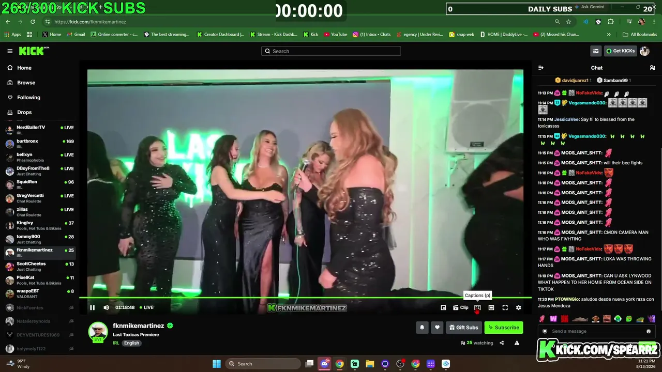662x372 pixels.
Task: Open Creator Dashboard bookmark
Action: pyautogui.click(x=220, y=35)
